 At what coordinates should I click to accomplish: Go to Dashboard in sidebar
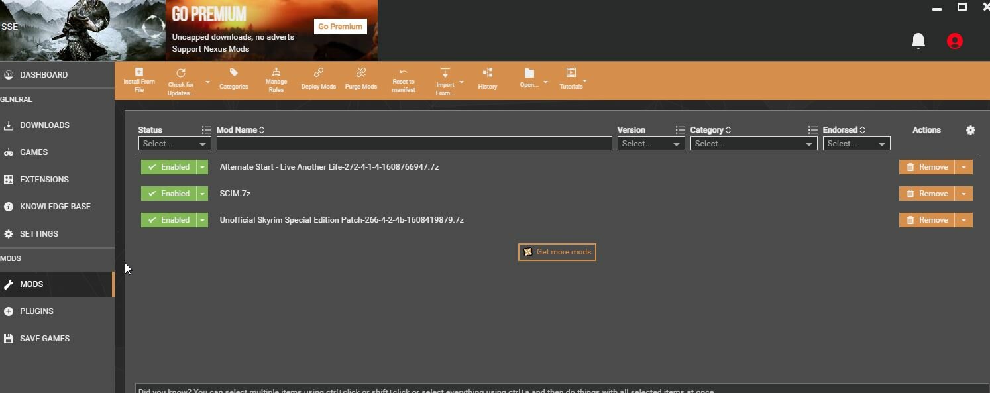pyautogui.click(x=57, y=75)
